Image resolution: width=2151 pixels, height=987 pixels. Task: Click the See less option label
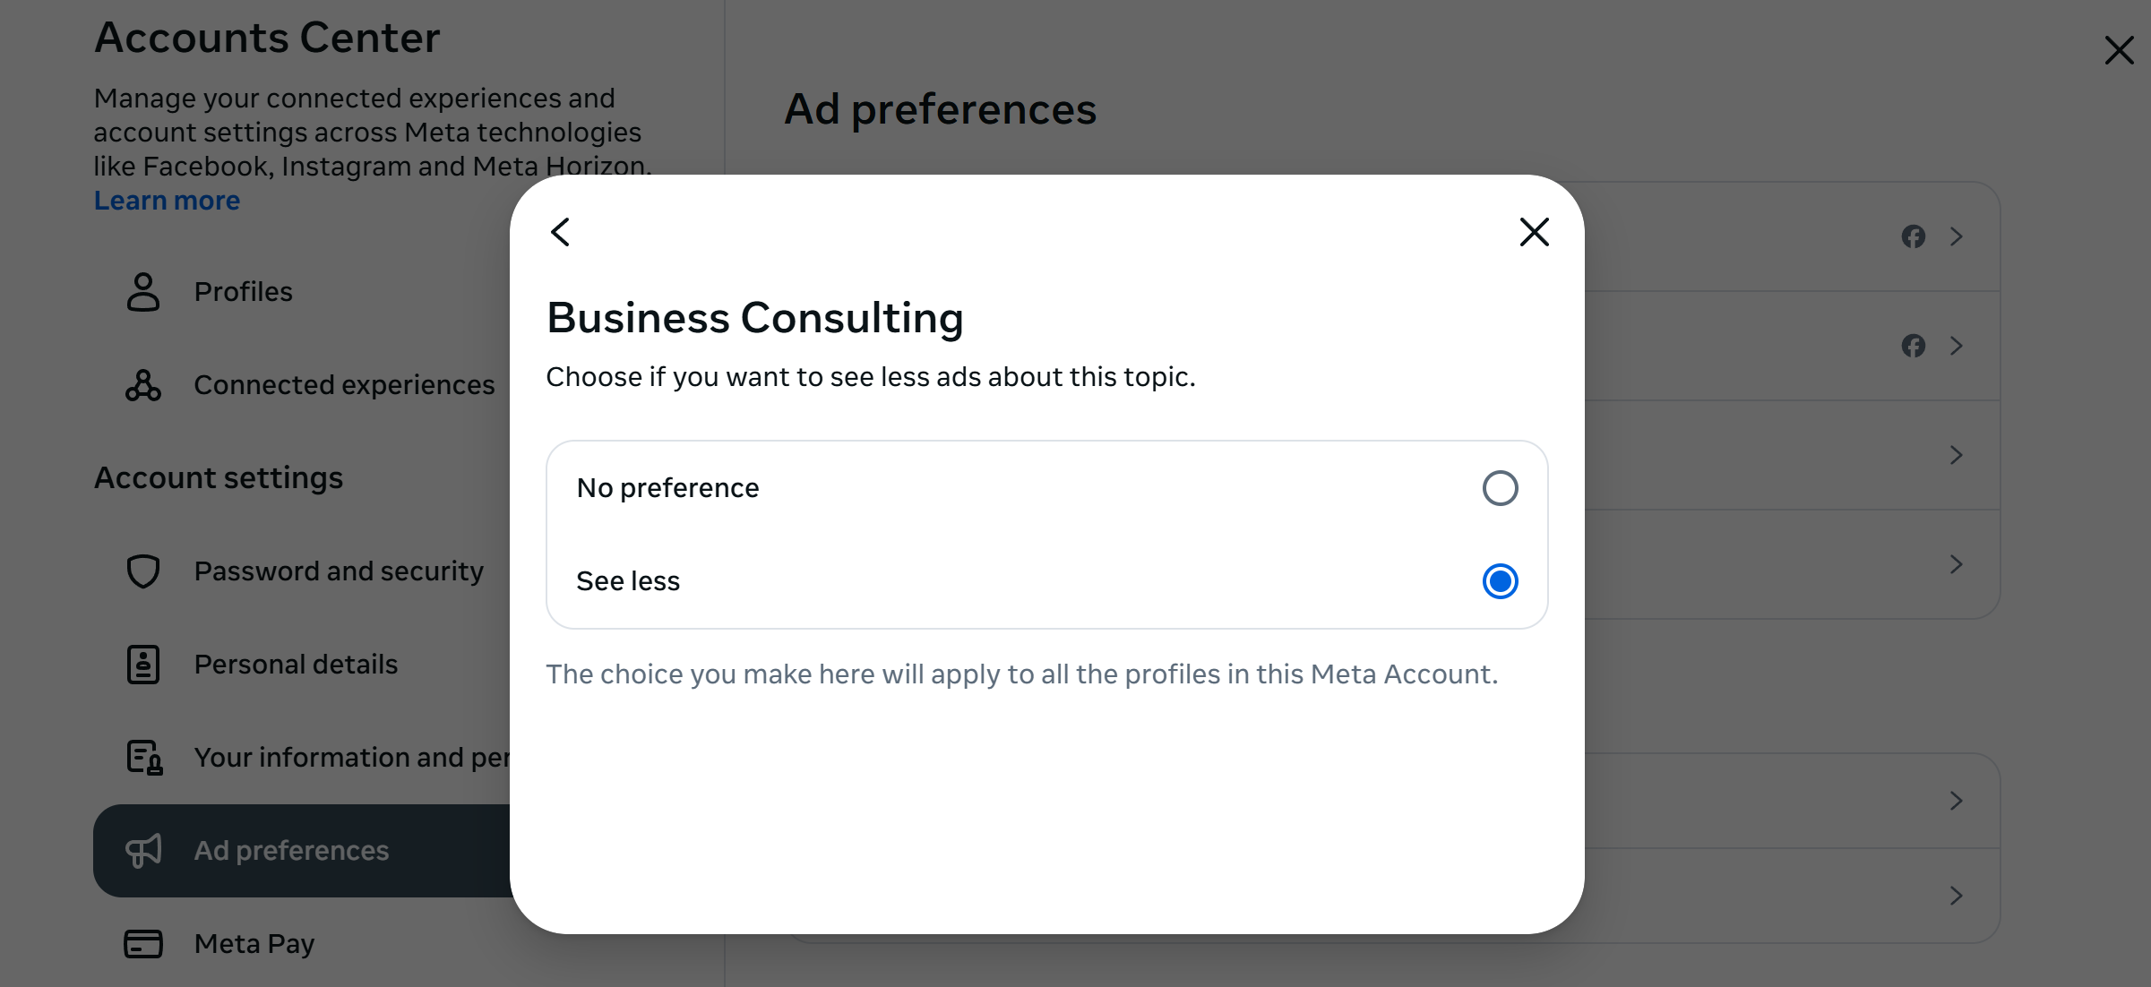[x=628, y=581]
